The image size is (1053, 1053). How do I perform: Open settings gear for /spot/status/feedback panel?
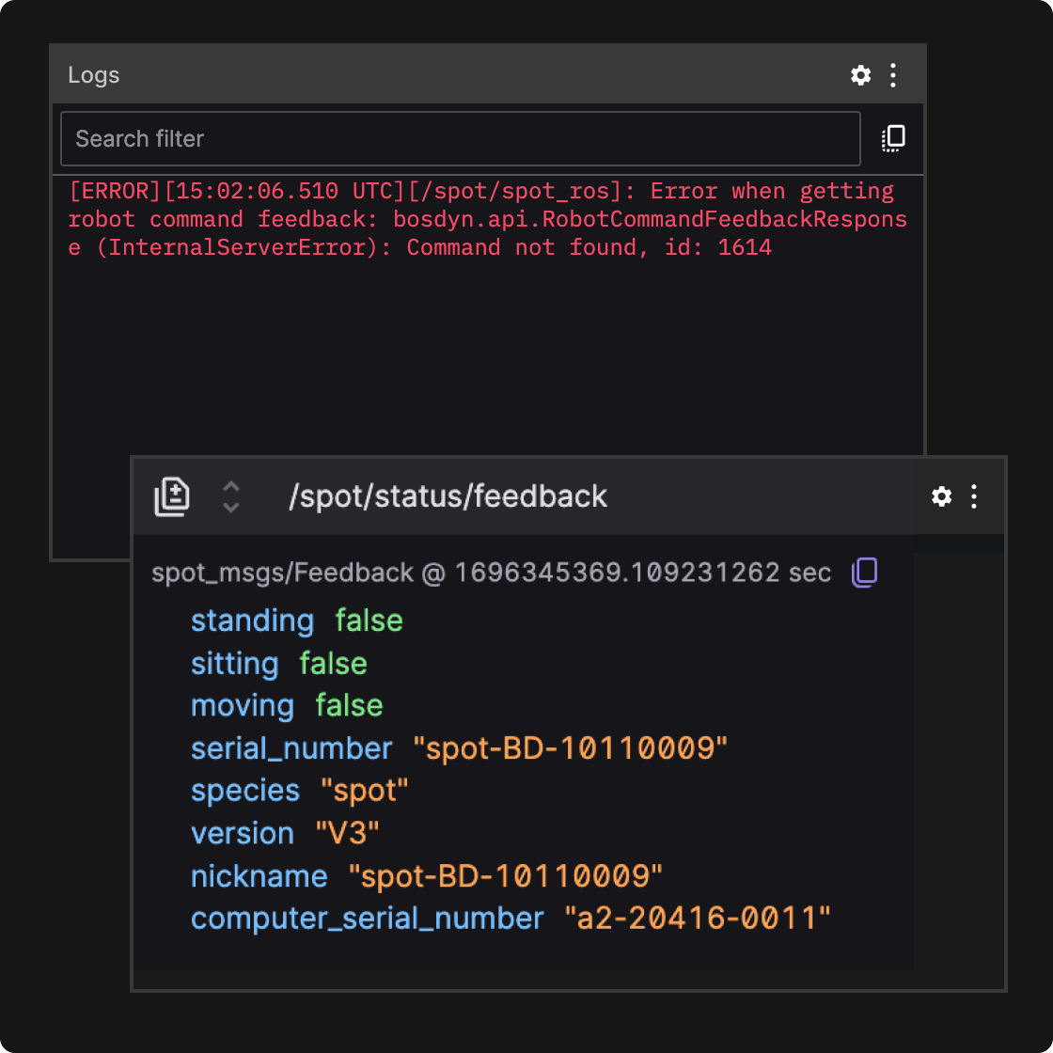(941, 496)
